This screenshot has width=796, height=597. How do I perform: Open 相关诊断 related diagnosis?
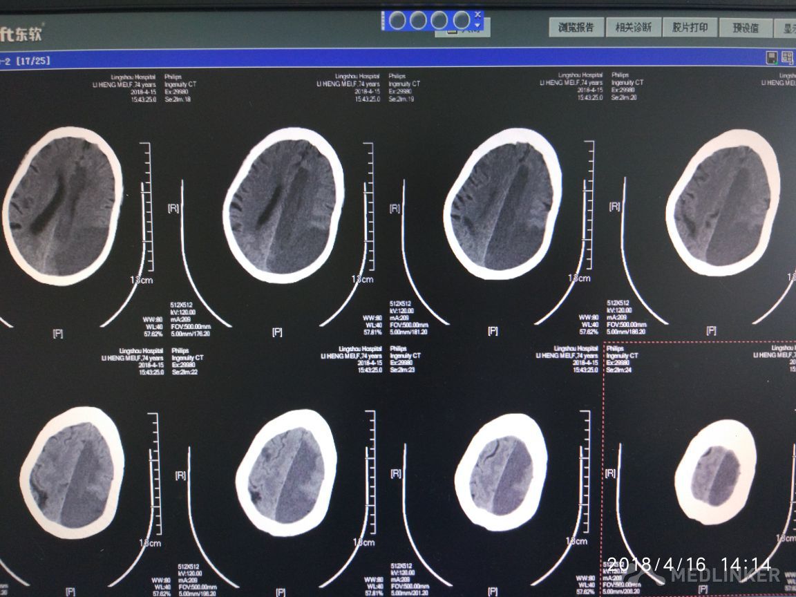(x=633, y=28)
